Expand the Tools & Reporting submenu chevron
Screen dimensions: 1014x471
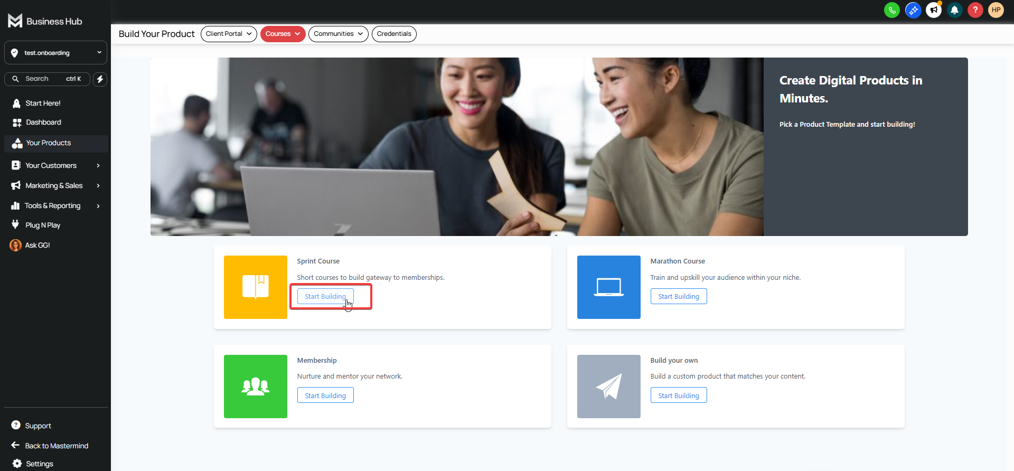(98, 206)
